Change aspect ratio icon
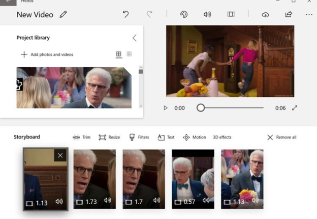 [x=231, y=14]
